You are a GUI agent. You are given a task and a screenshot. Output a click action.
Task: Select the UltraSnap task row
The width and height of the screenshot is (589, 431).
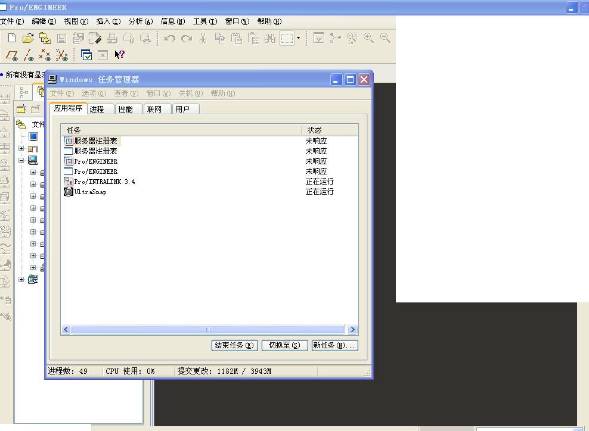pyautogui.click(x=210, y=192)
